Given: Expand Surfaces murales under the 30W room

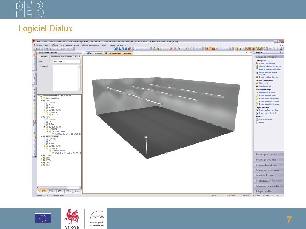Looking at the screenshot, I should 45,110.
